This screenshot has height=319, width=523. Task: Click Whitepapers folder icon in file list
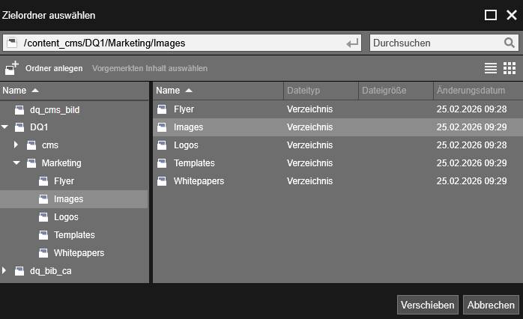161,181
